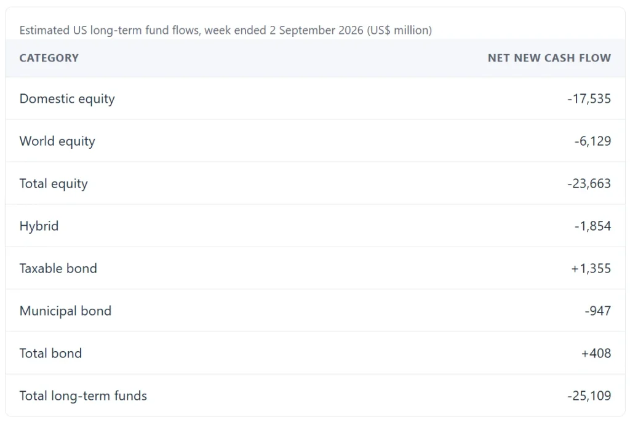The height and width of the screenshot is (425, 630).
Task: Select the World equity row label
Action: point(57,141)
